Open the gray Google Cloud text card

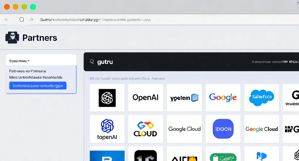[x=184, y=129]
